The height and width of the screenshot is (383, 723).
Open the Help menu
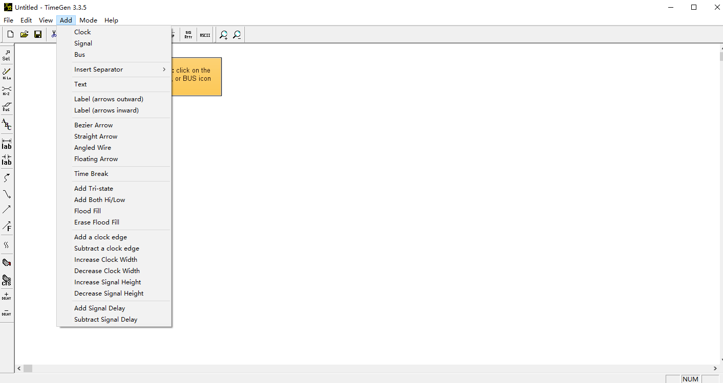(111, 20)
